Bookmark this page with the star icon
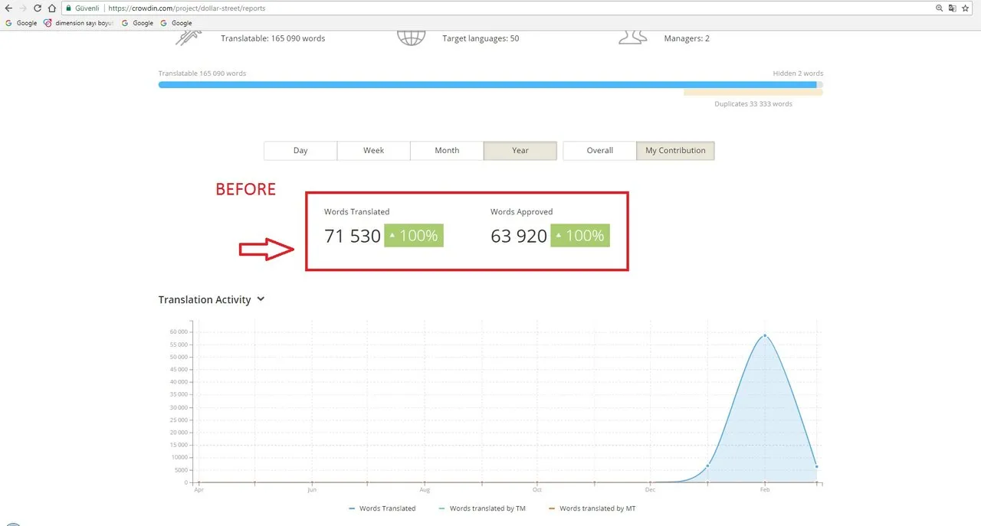 point(966,8)
